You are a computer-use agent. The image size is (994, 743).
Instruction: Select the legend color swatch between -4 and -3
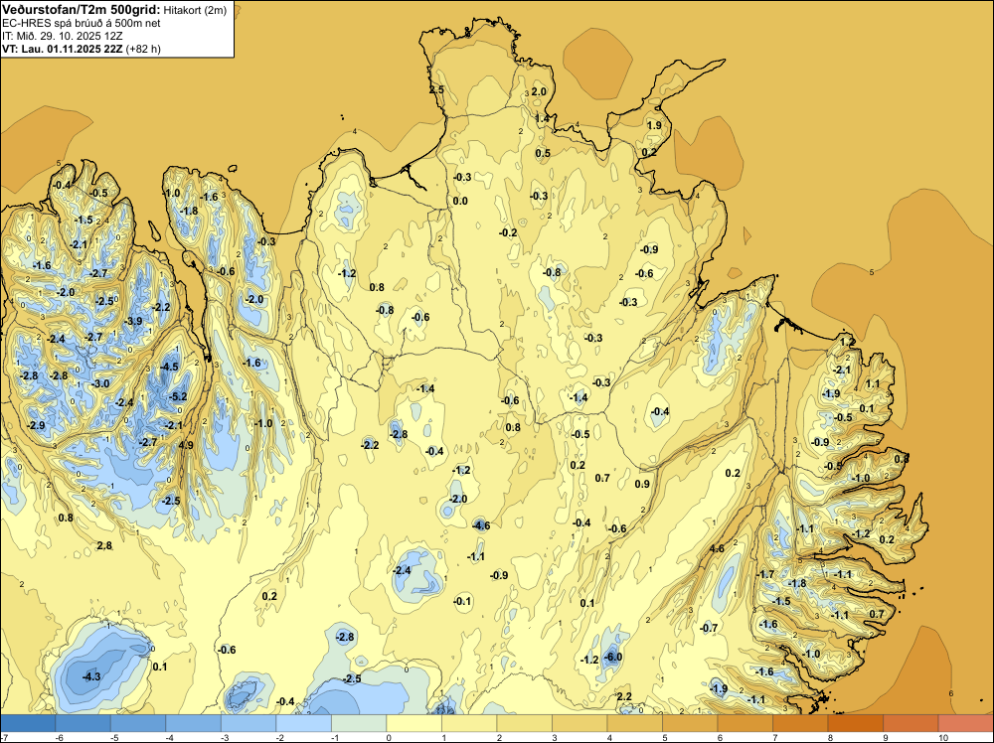coord(193,723)
